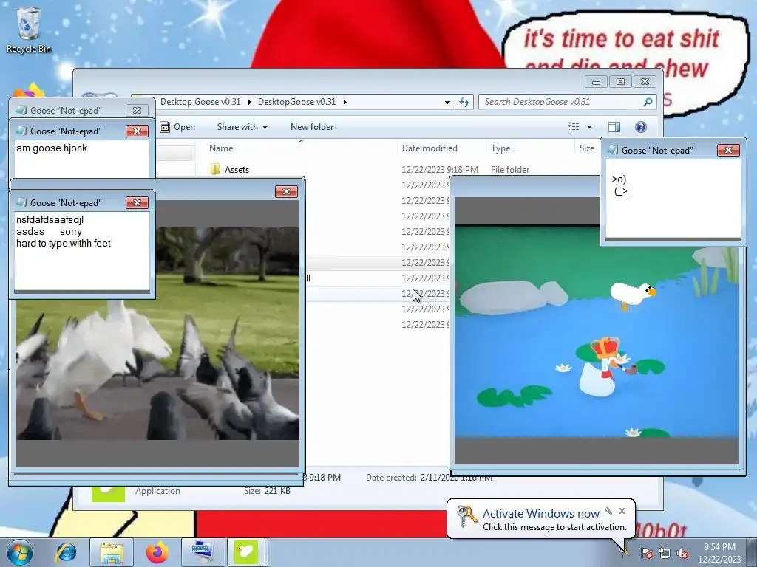Click the Explorer help question mark icon
This screenshot has width=757, height=567.
coord(641,127)
